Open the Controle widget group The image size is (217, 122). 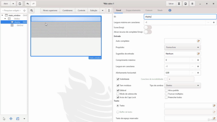[81, 11]
